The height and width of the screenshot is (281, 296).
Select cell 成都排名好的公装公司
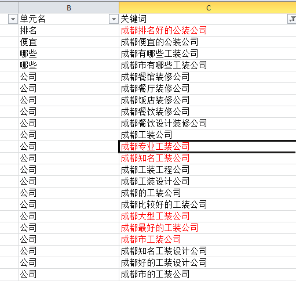[207, 30]
